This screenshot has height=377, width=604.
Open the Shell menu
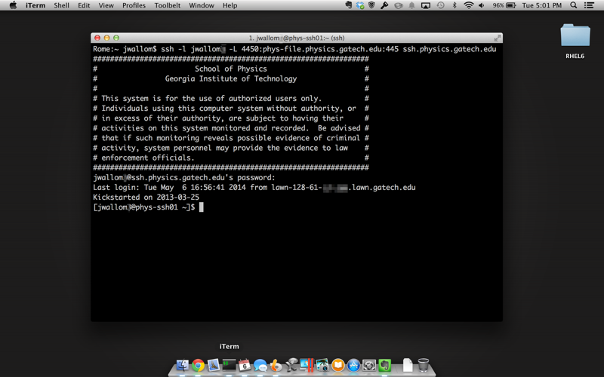click(62, 5)
